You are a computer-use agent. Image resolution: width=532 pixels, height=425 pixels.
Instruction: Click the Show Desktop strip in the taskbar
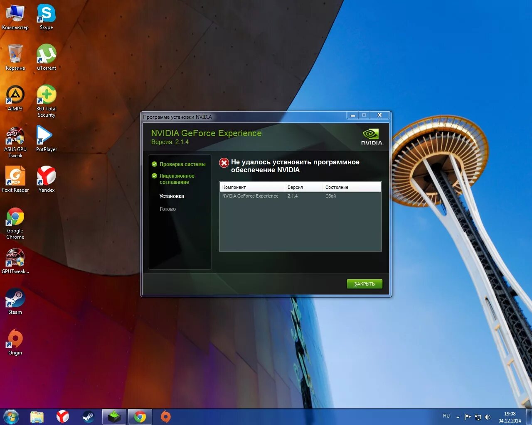point(529,417)
